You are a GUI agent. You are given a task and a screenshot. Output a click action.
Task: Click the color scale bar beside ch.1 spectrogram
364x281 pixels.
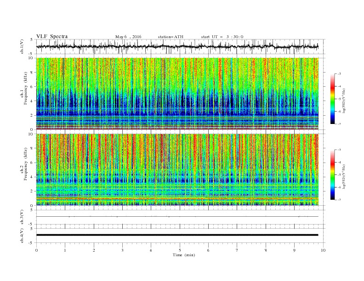[332, 99]
